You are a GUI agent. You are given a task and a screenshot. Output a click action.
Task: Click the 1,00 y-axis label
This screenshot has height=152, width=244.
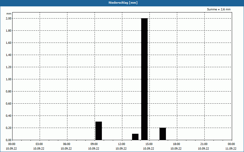pyautogui.click(x=9, y=79)
